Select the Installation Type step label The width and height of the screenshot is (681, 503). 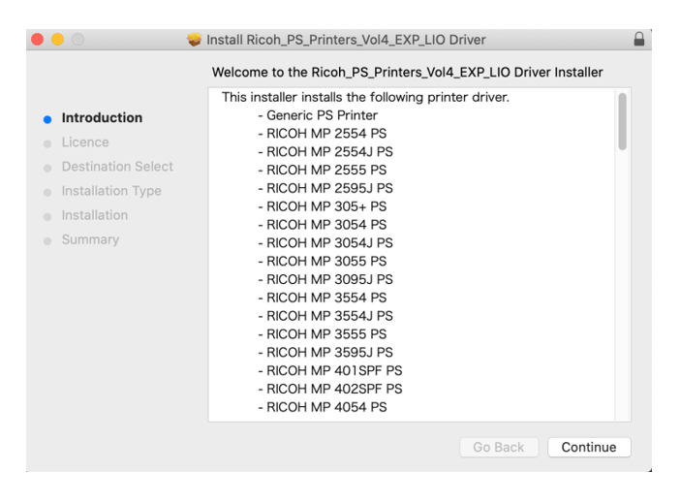(x=111, y=191)
